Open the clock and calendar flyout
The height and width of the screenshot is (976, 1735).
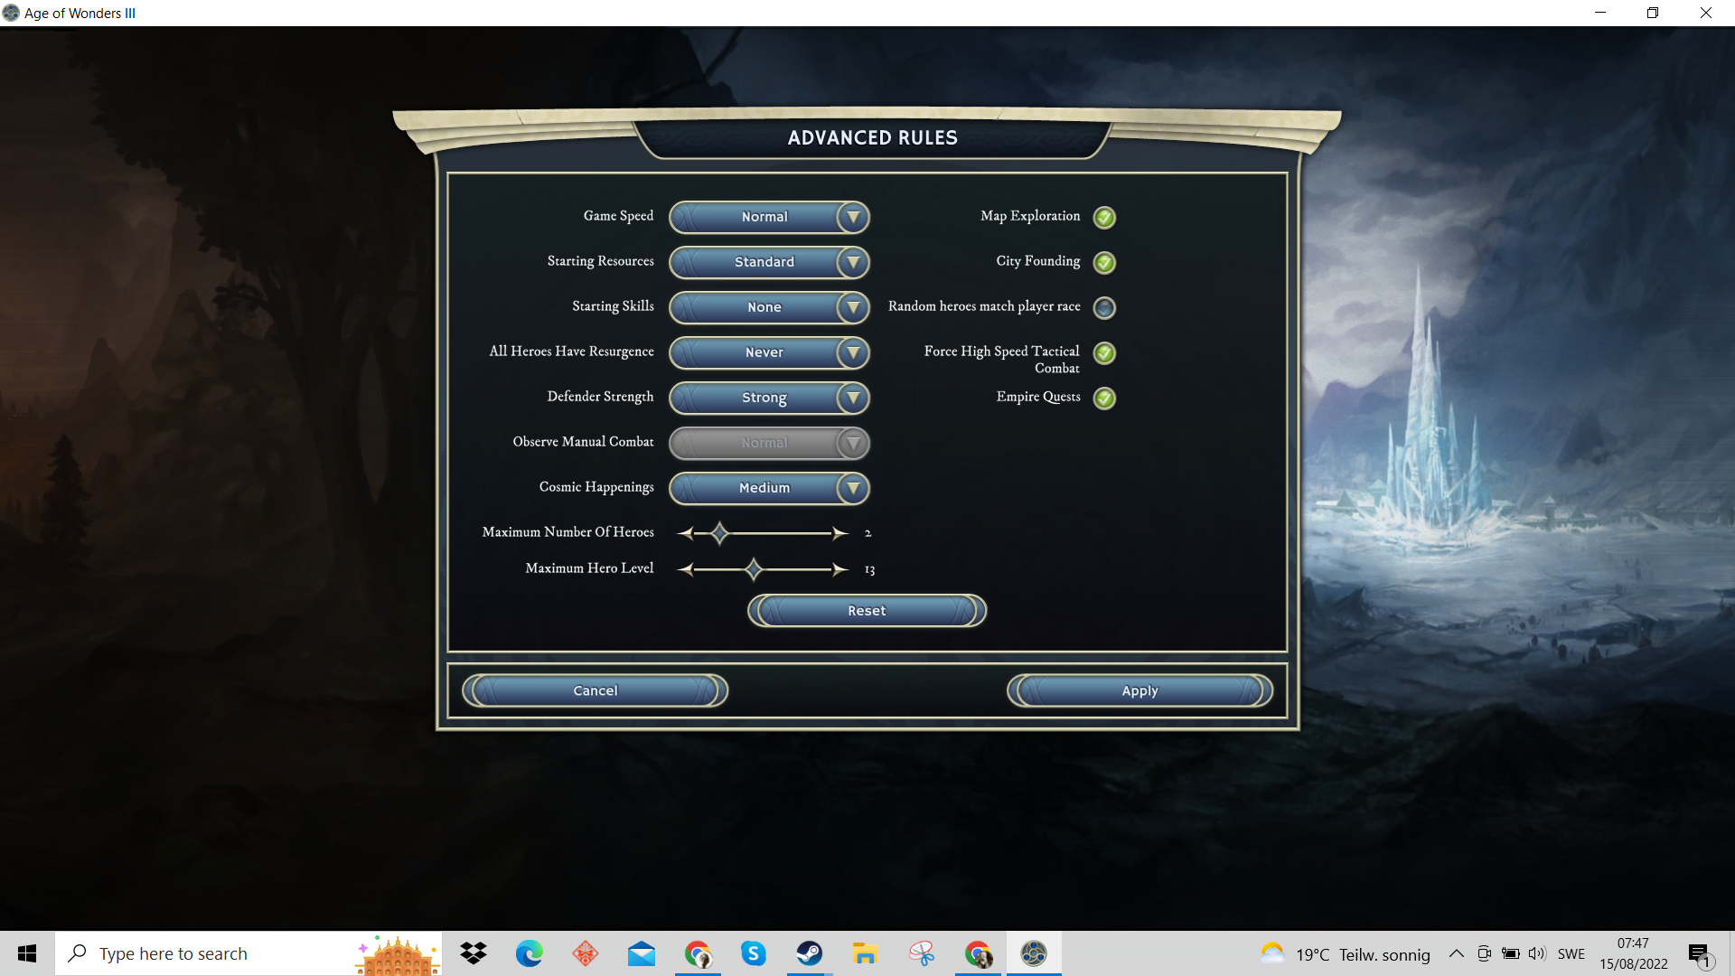click(x=1634, y=953)
